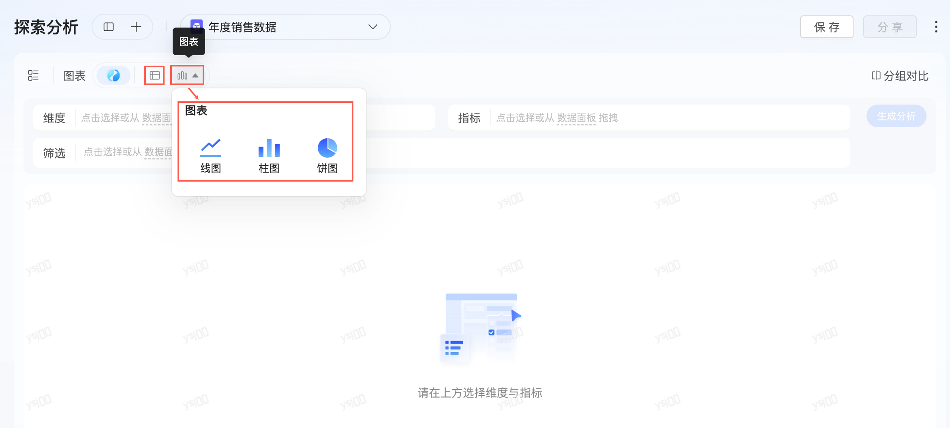Image resolution: width=950 pixels, height=428 pixels.
Task: Open the 年度销售数据 dataset dropdown
Action: click(x=285, y=27)
